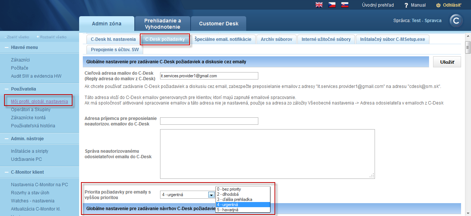Select 2 - dlhodobá option
Viewport: 471px width, 216px height.
click(x=243, y=194)
